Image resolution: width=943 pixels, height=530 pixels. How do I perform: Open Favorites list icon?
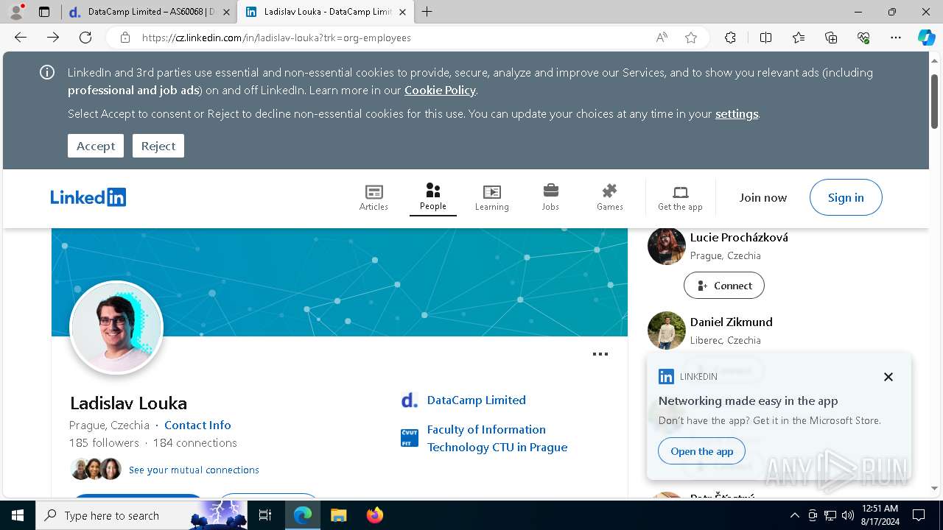click(x=799, y=38)
